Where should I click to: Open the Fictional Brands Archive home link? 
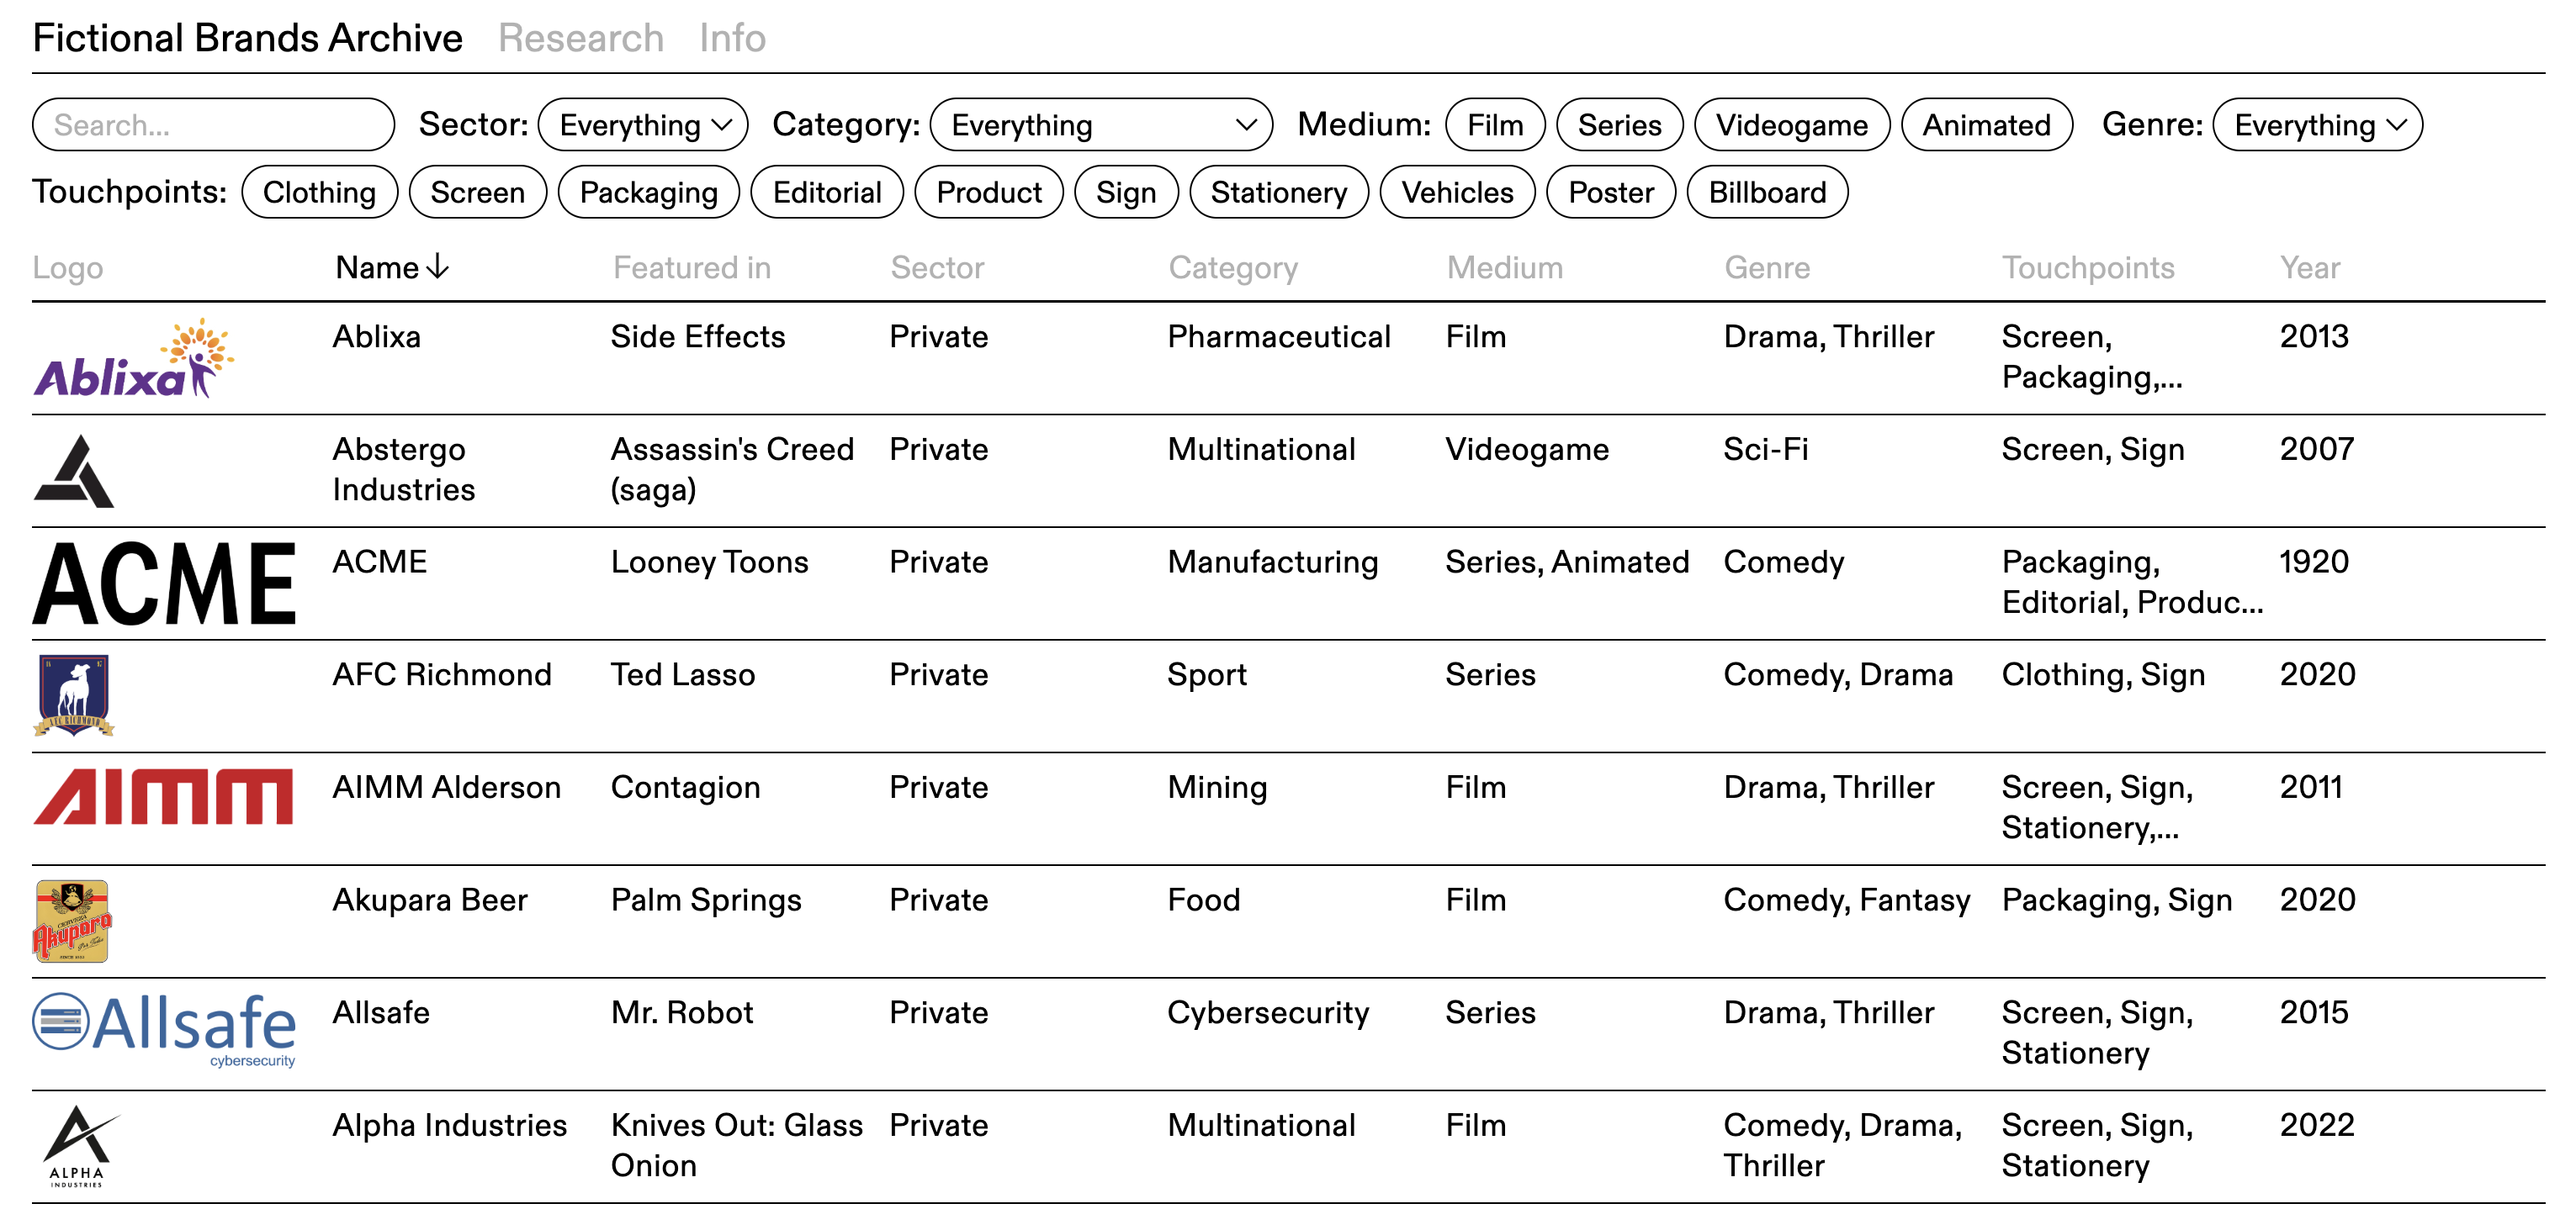click(x=248, y=38)
